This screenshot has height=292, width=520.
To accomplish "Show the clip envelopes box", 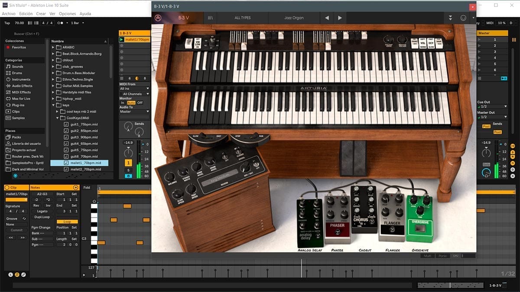I will coord(23,275).
